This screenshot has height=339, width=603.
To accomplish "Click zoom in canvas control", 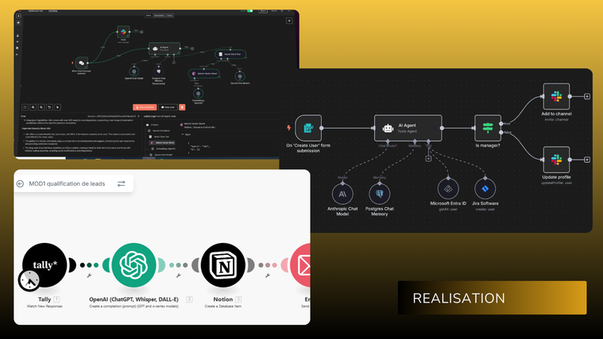I will click(33, 107).
